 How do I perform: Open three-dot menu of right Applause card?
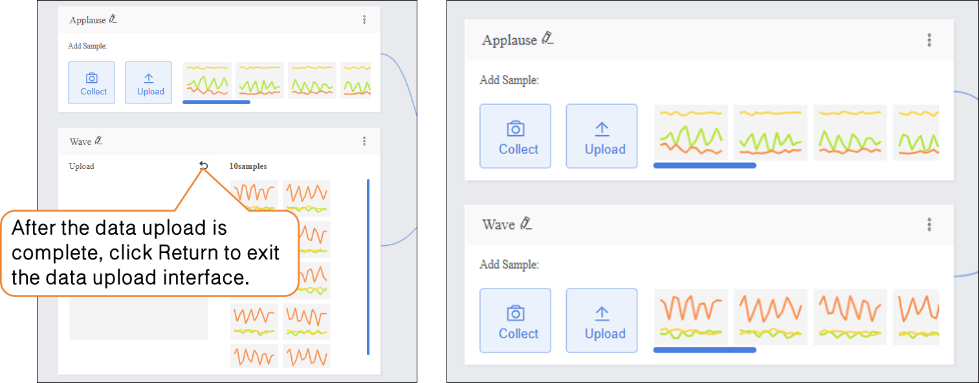tap(929, 40)
